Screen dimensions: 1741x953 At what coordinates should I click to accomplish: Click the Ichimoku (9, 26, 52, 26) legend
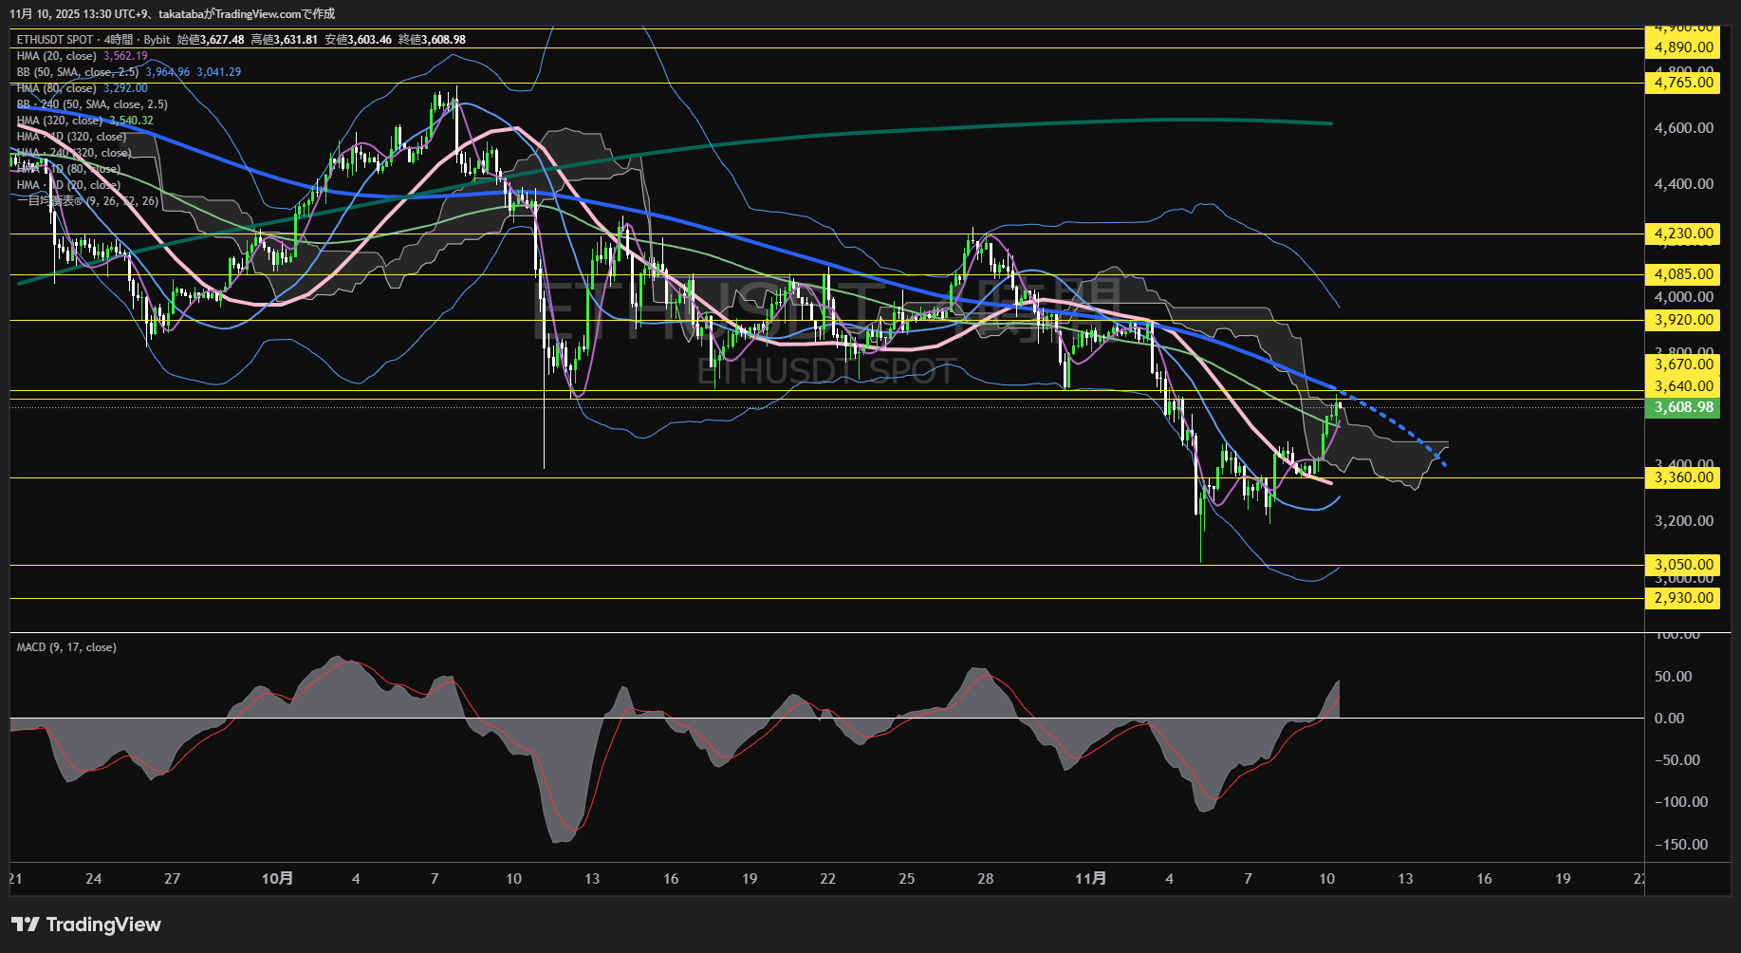[87, 201]
